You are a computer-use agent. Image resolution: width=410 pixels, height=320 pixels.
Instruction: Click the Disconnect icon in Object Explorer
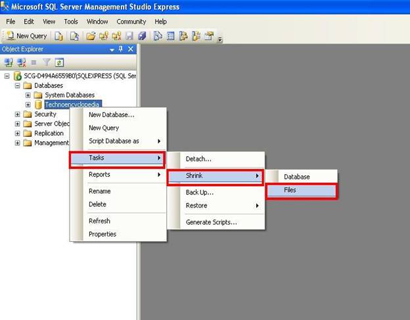(x=22, y=62)
